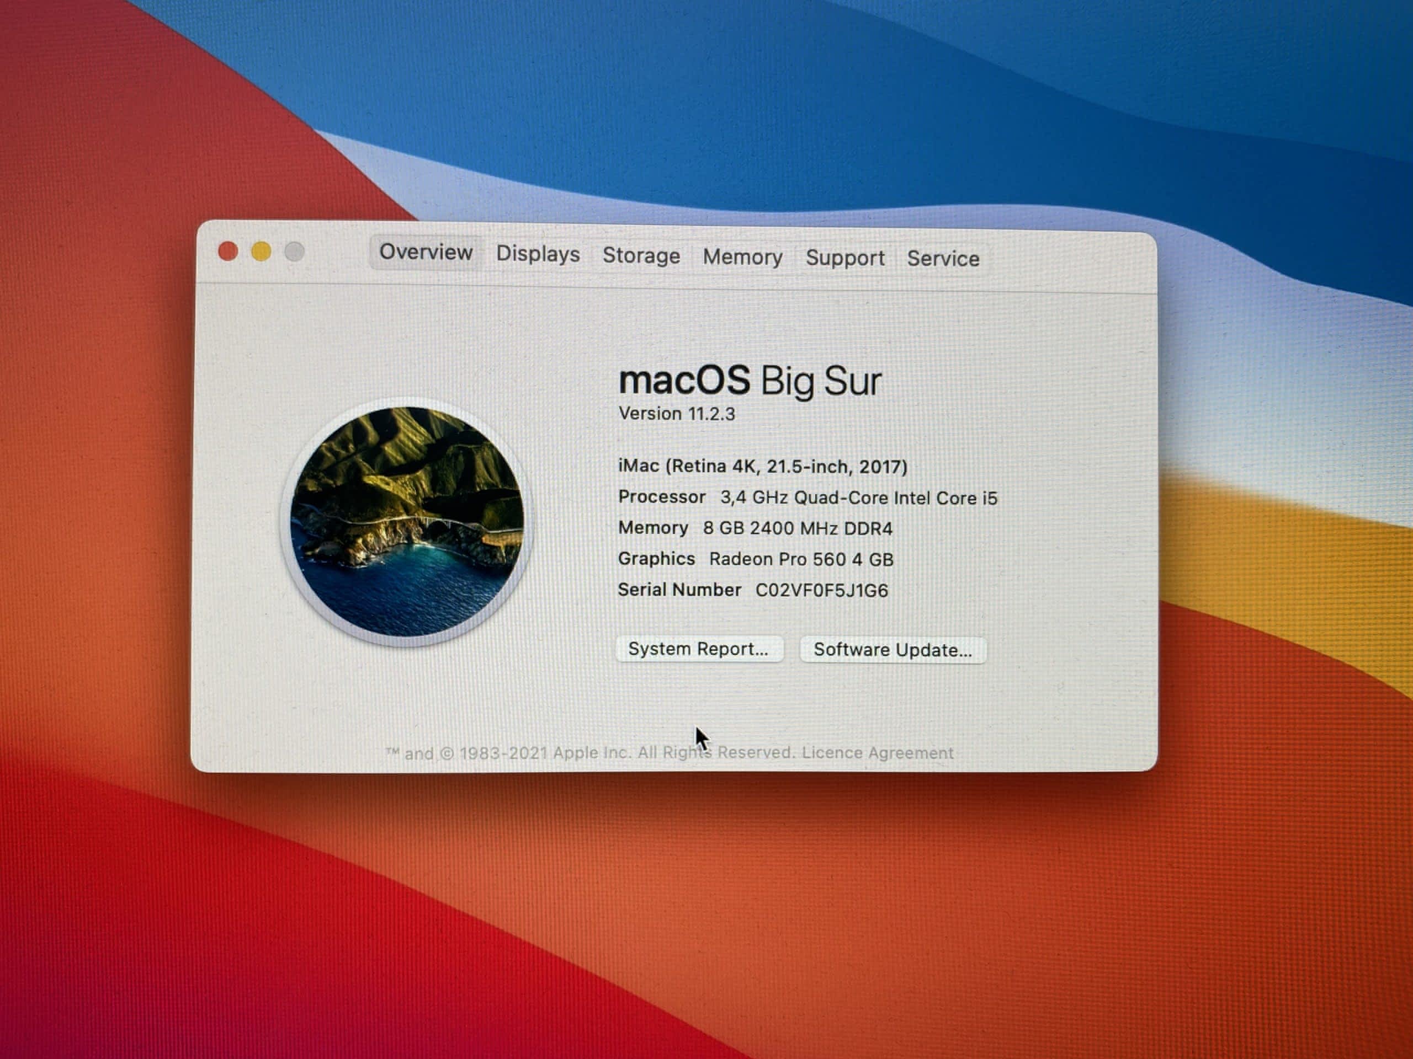Click the Graphics Radeon Pro 560 line
1413x1059 pixels.
coord(755,559)
